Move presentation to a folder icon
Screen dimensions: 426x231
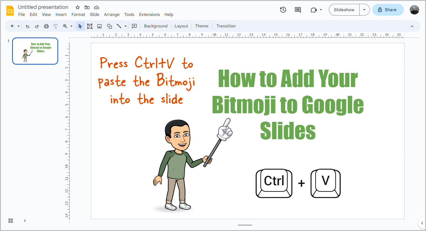pyautogui.click(x=87, y=7)
